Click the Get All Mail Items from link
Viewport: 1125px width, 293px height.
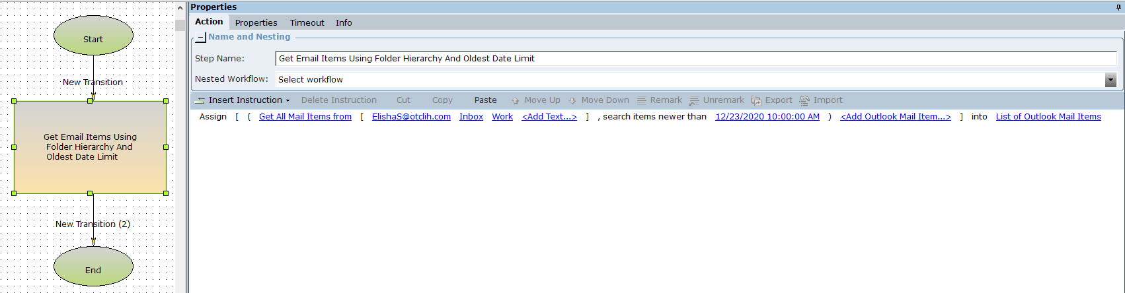pos(305,117)
